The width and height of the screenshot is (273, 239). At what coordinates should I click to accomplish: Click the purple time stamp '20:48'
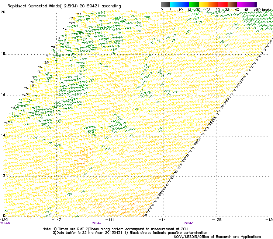189,223
